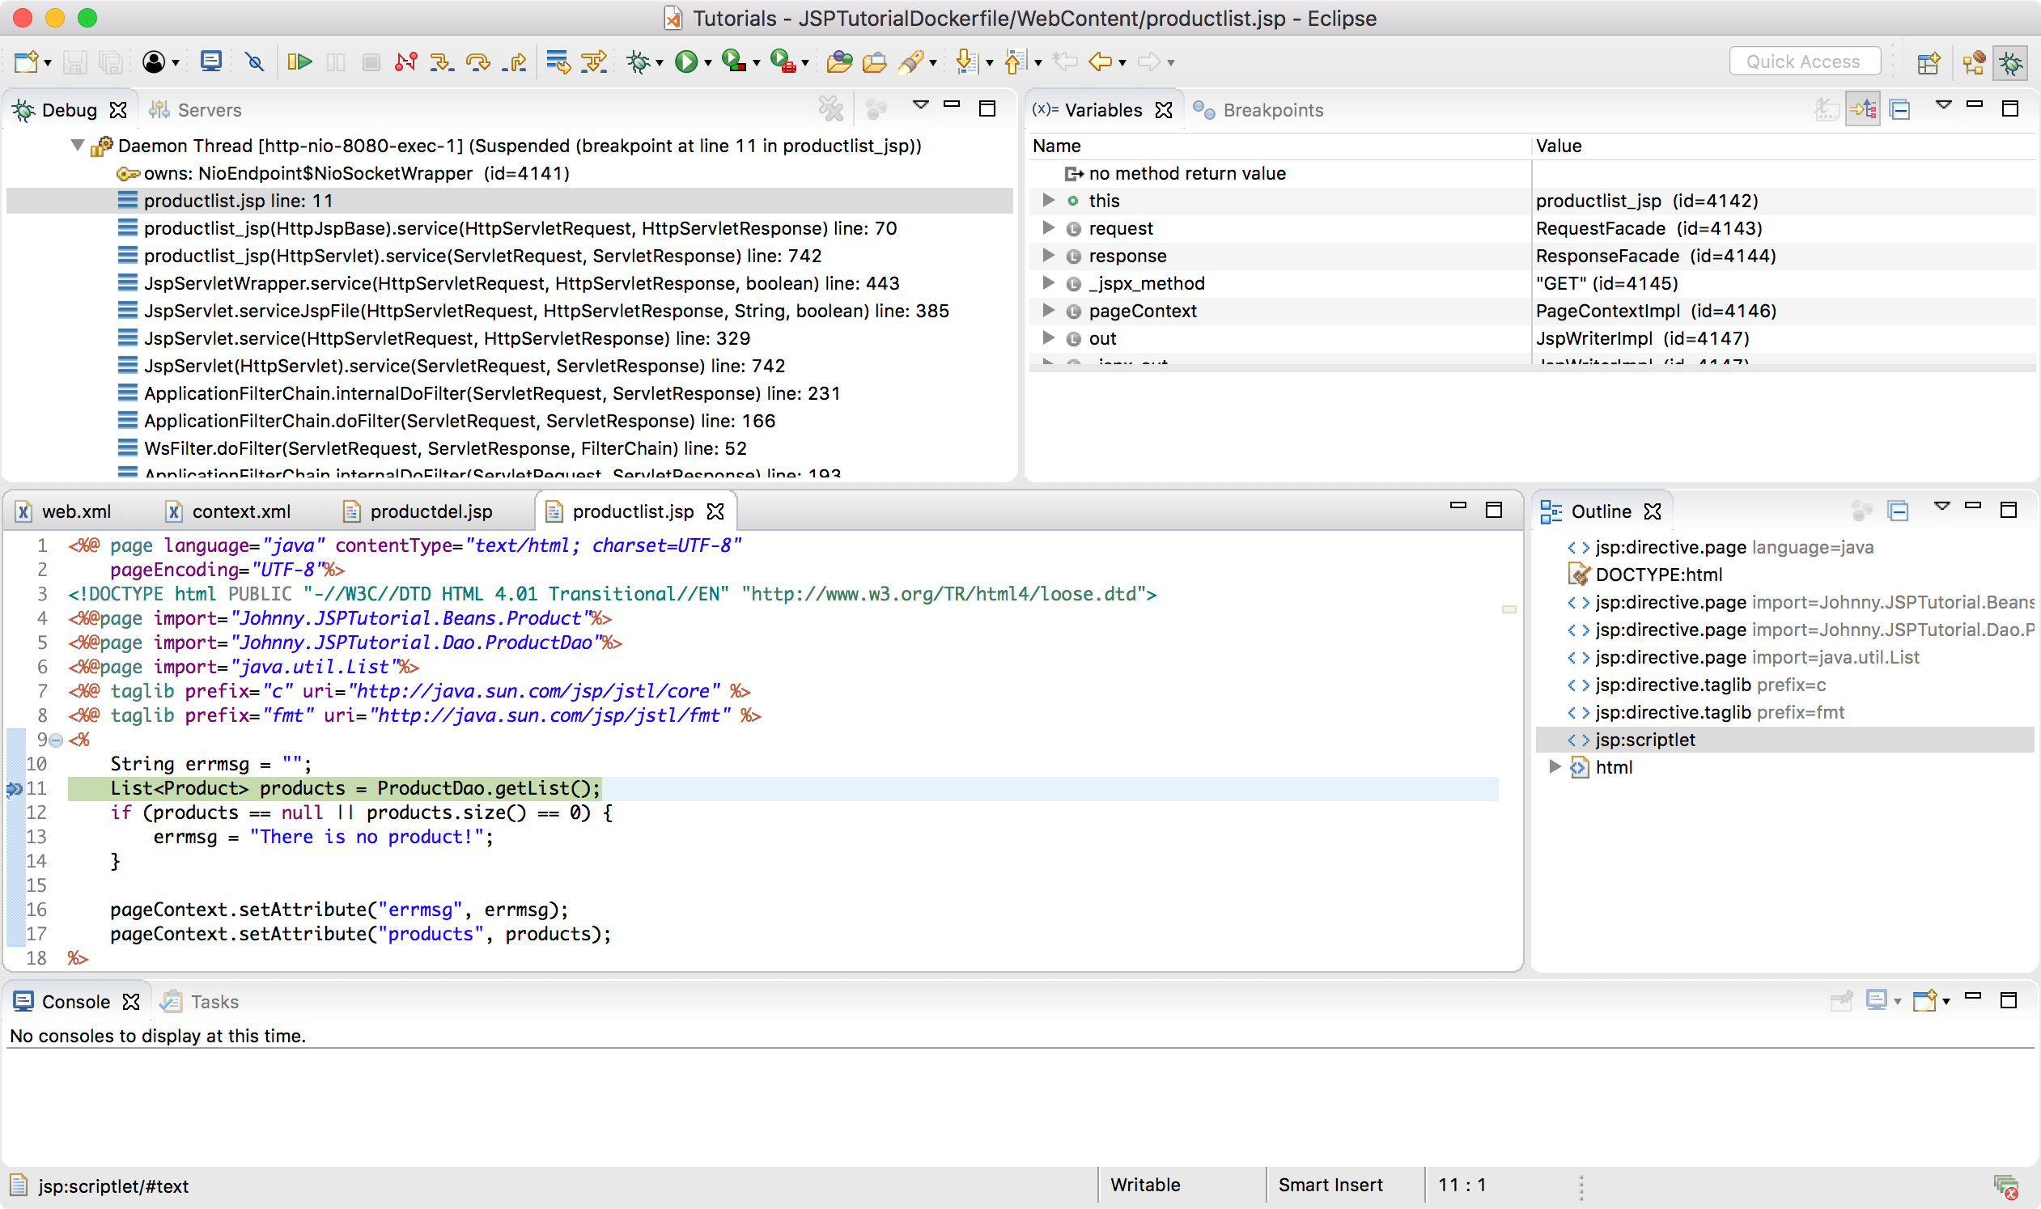2041x1209 pixels.
Task: Click the Open Type folder icon
Action: coord(839,62)
